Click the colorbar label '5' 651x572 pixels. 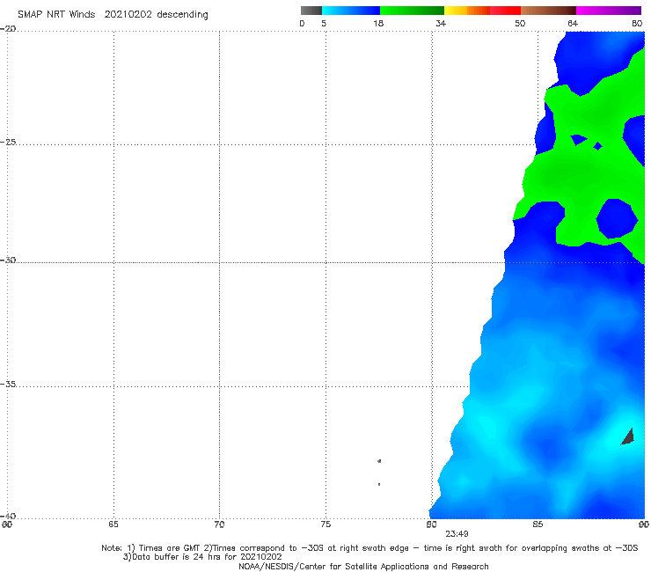(324, 24)
